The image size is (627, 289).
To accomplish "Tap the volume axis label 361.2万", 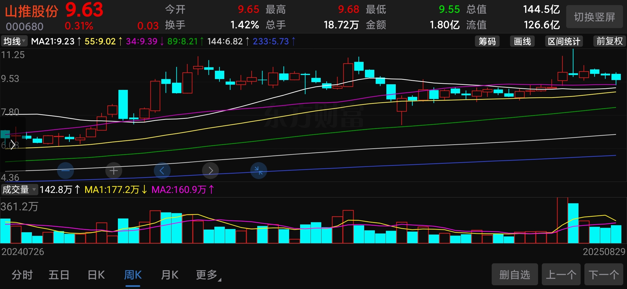I will [x=20, y=207].
